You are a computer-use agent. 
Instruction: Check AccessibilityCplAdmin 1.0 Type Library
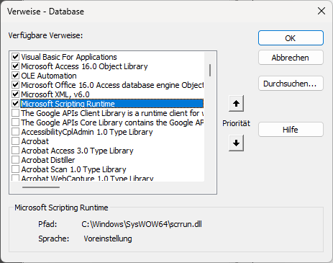(16, 132)
